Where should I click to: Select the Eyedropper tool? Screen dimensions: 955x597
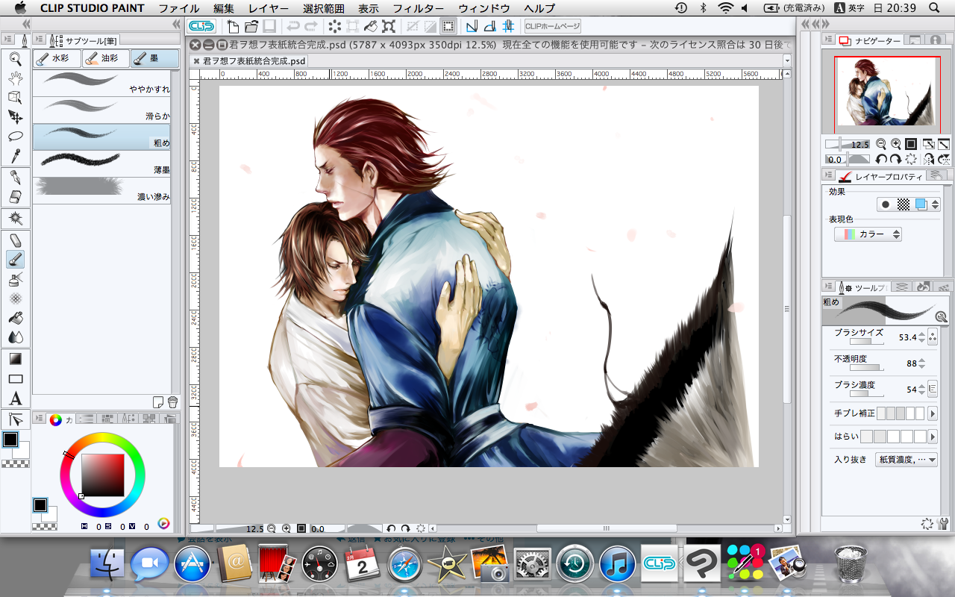(x=15, y=155)
